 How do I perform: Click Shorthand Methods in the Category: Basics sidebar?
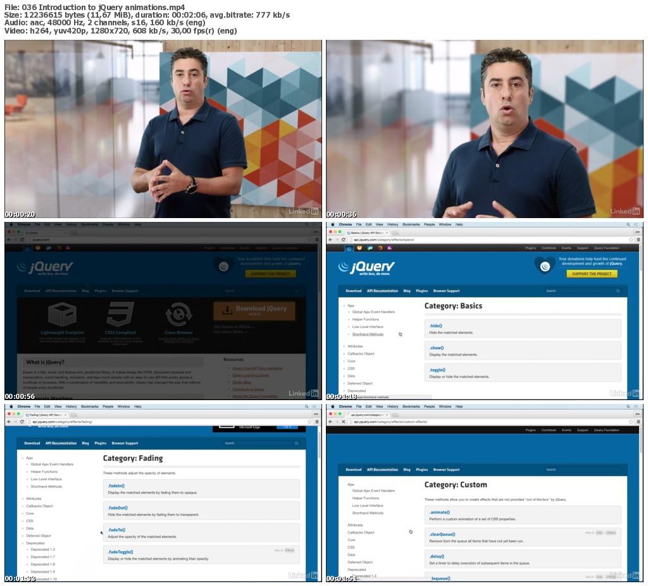click(x=368, y=334)
